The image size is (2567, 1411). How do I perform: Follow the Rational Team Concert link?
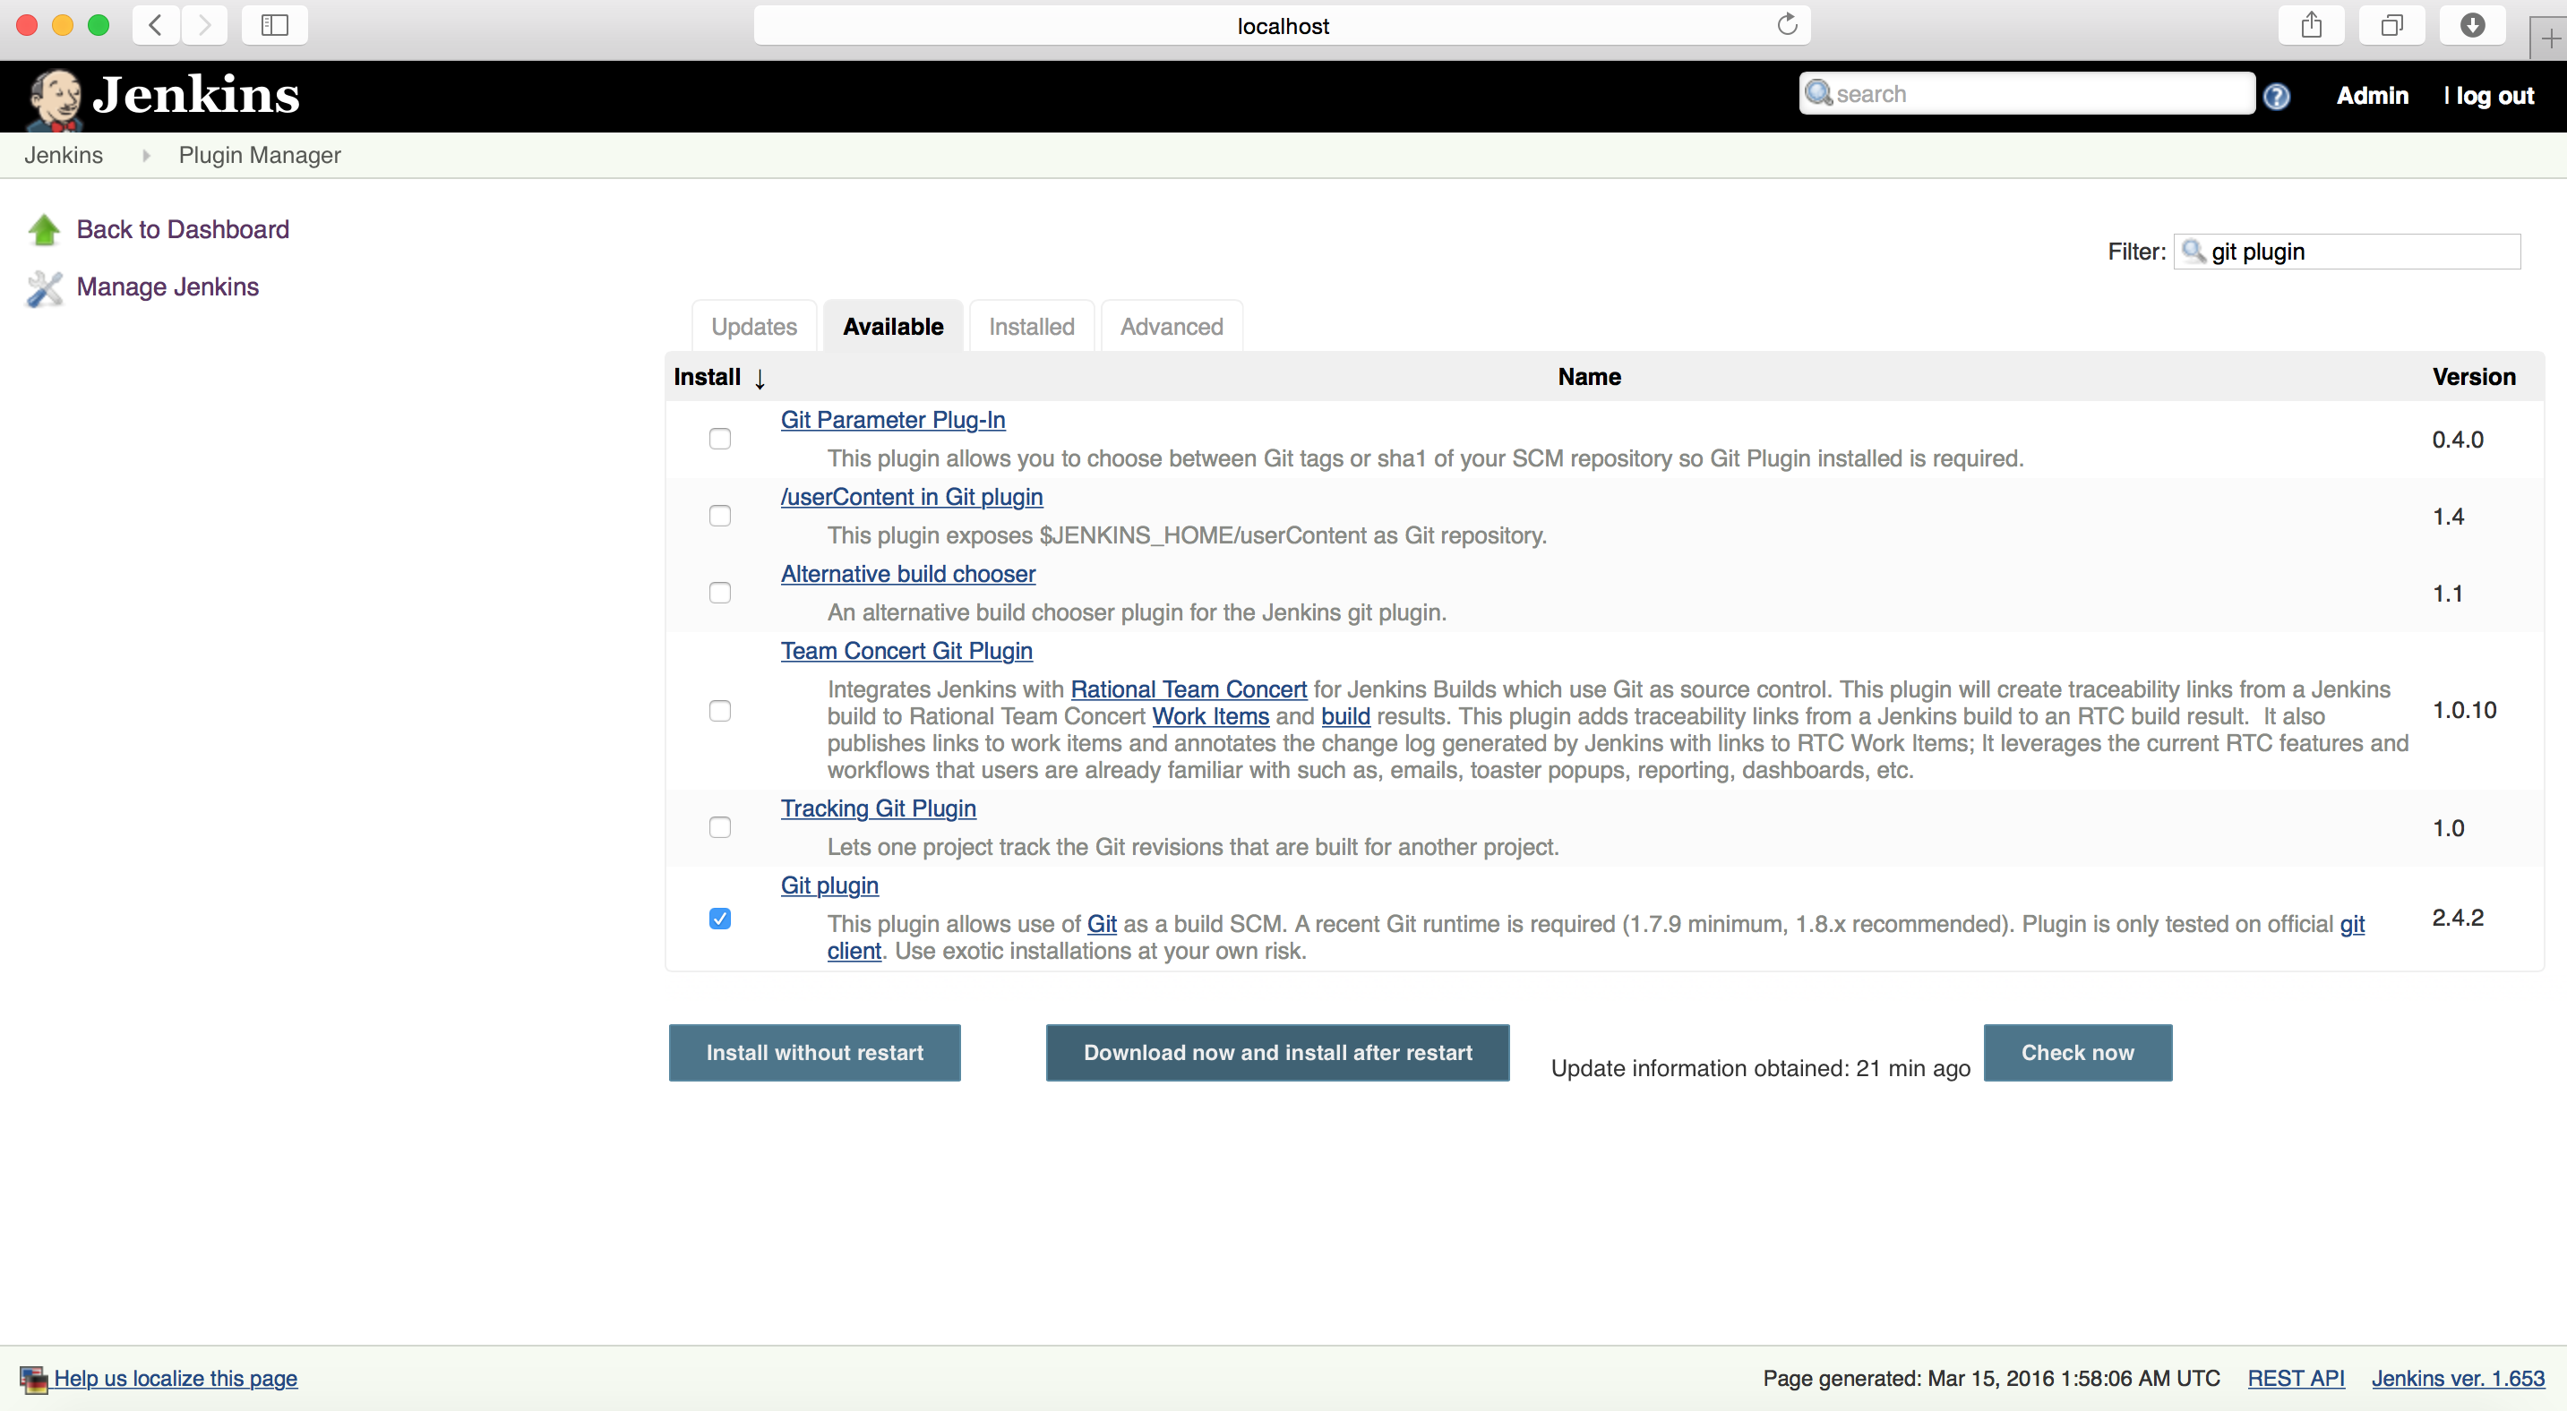click(1189, 689)
